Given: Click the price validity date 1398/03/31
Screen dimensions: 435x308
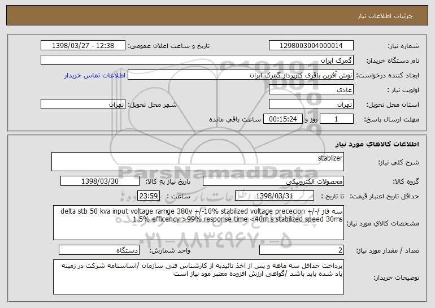Looking at the screenshot, I should tap(275, 196).
